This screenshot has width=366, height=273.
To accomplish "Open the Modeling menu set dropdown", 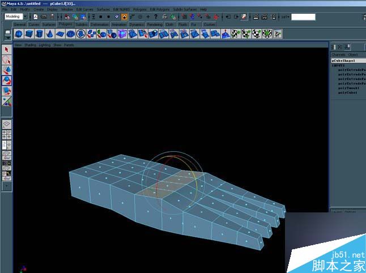I will (x=25, y=16).
